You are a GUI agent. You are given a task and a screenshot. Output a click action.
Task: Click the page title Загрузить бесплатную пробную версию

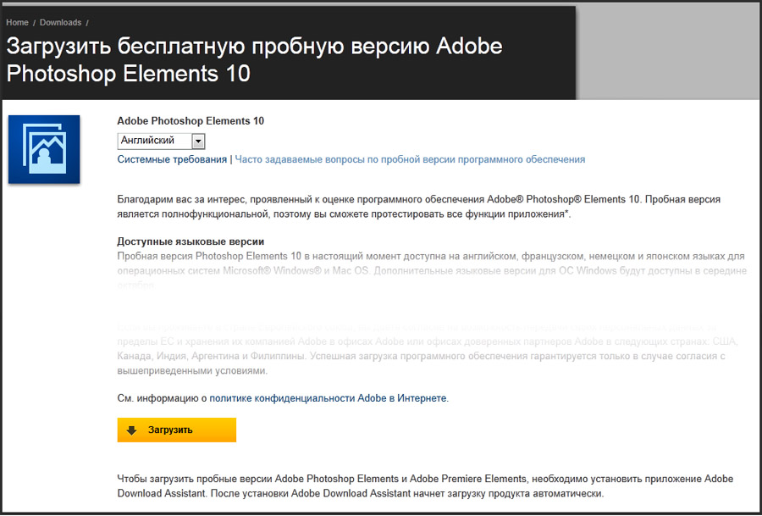tap(254, 60)
